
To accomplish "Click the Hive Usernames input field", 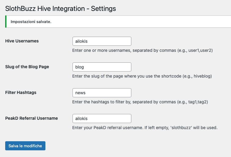I will coord(102,41).
